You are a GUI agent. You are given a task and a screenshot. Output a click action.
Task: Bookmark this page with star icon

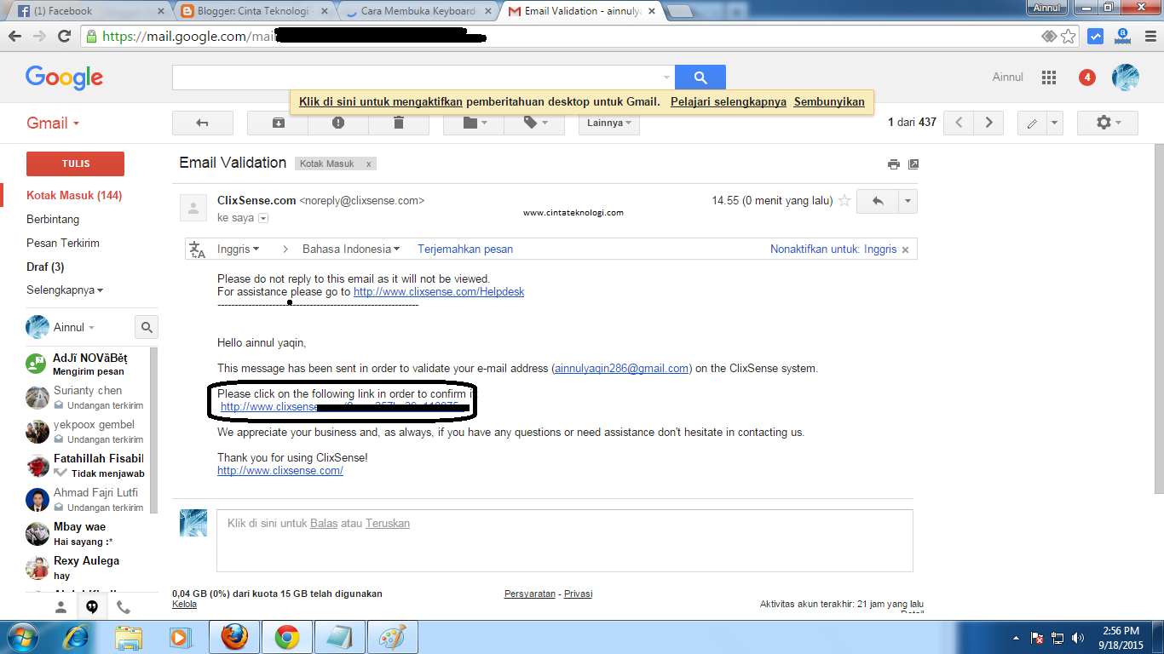[1069, 37]
